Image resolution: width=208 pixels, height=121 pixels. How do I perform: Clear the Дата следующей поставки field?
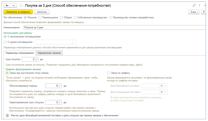165,92
